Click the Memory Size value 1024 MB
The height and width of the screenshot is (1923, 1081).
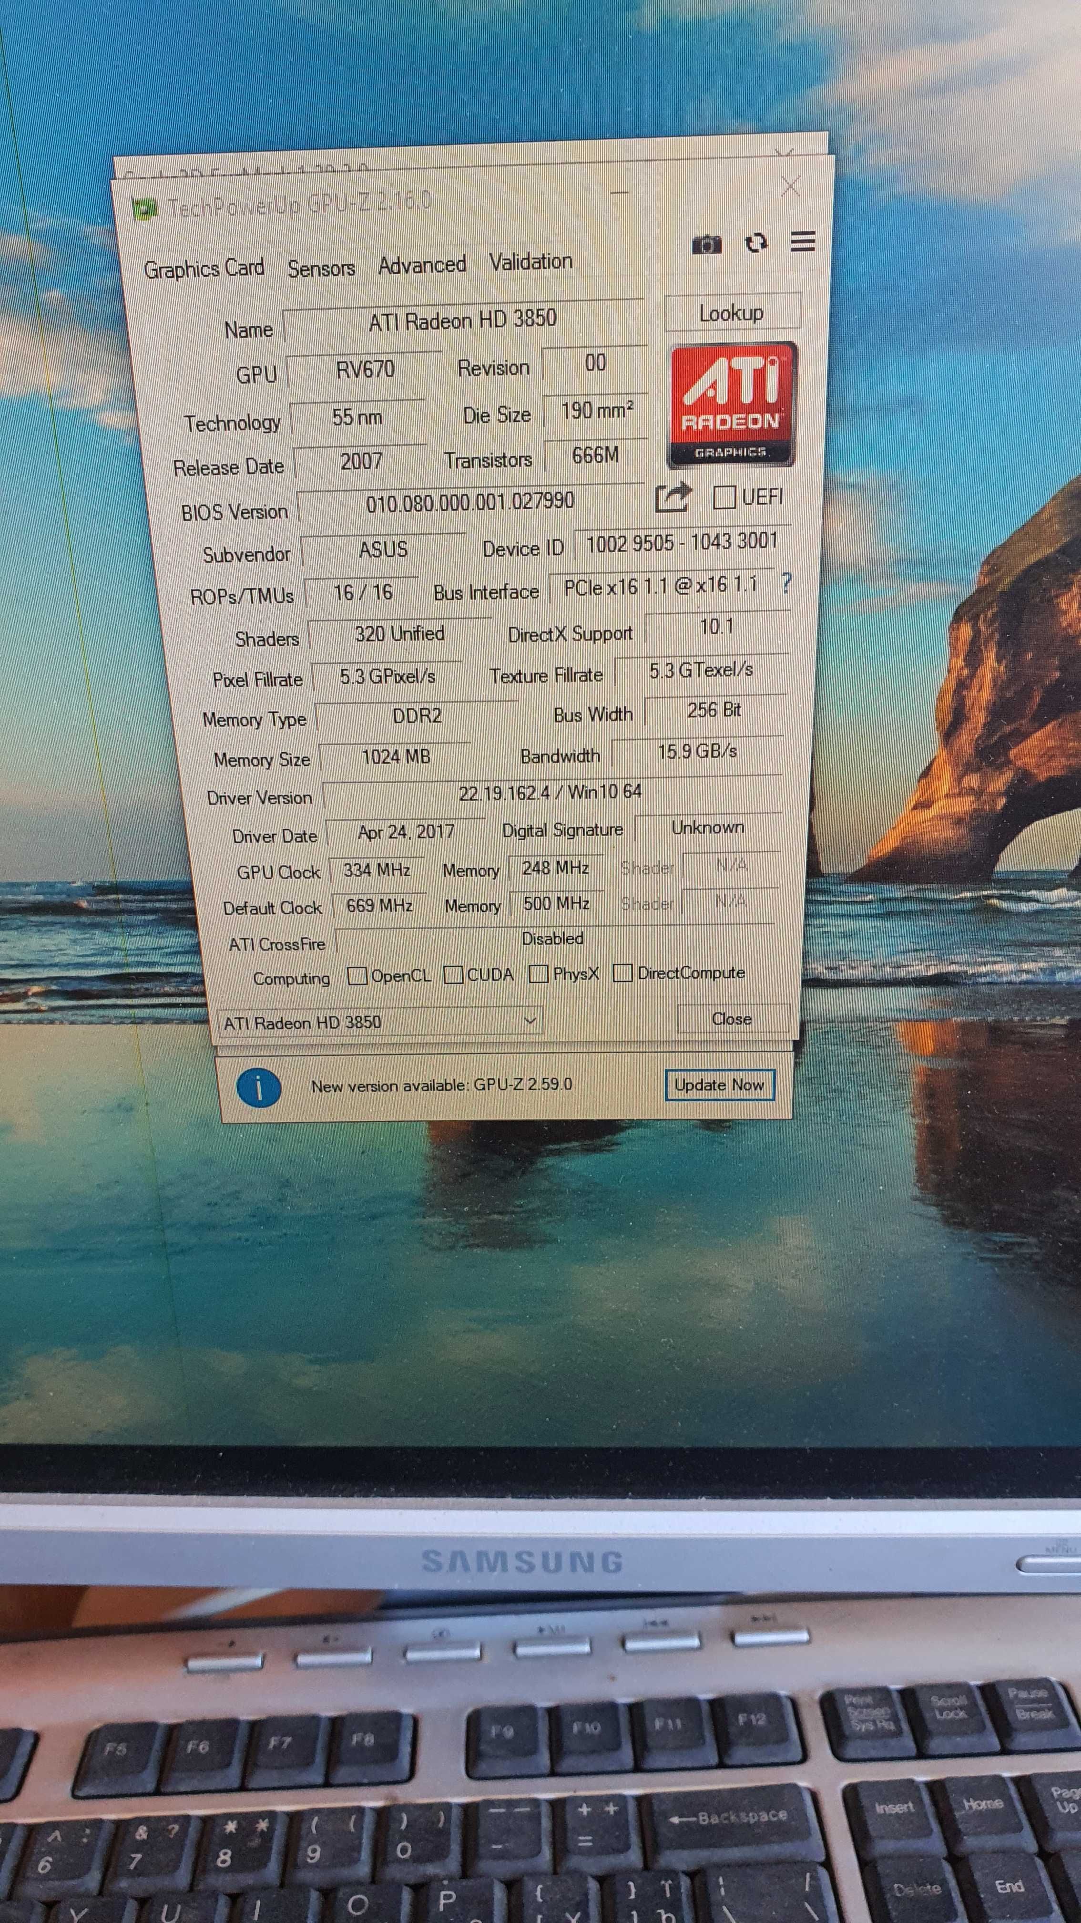coord(396,757)
